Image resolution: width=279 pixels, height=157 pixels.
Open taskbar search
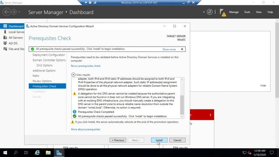16,153
